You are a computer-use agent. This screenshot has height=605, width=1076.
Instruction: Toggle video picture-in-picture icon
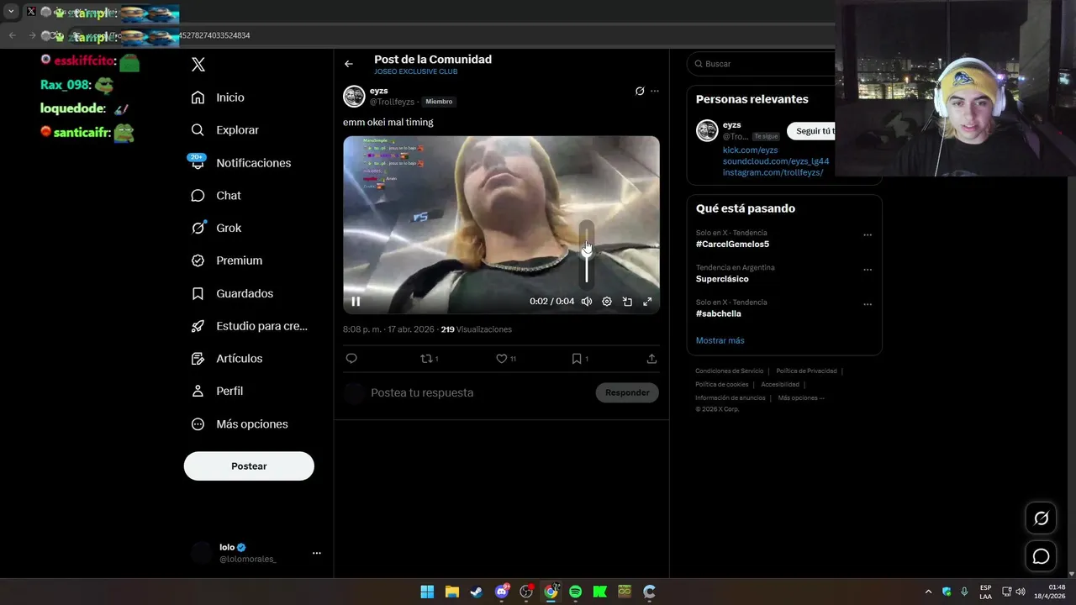point(627,302)
